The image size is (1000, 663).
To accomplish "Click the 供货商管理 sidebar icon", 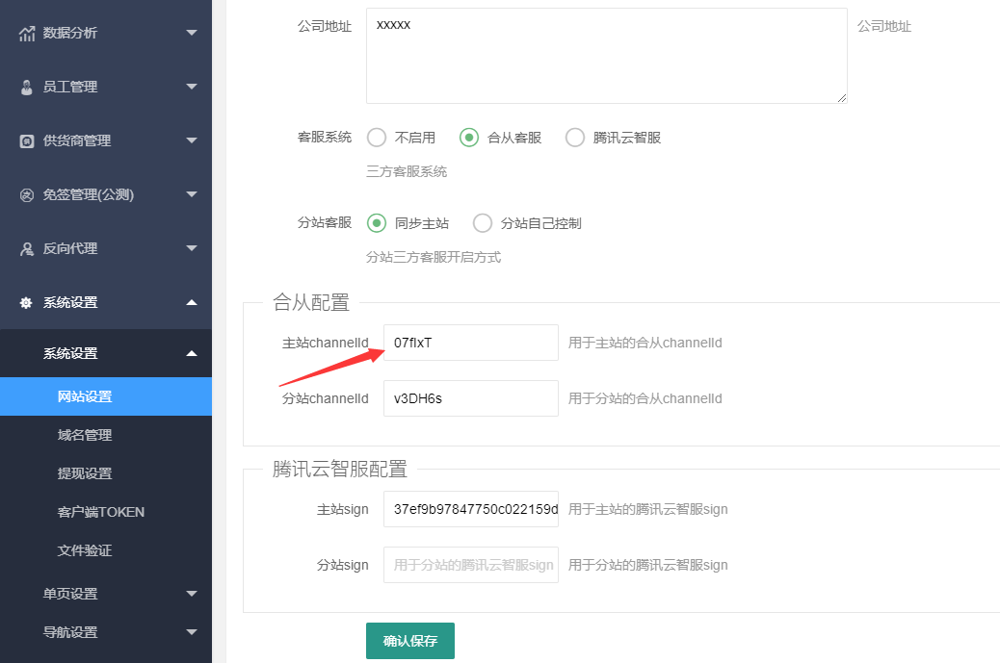I will click(x=27, y=140).
